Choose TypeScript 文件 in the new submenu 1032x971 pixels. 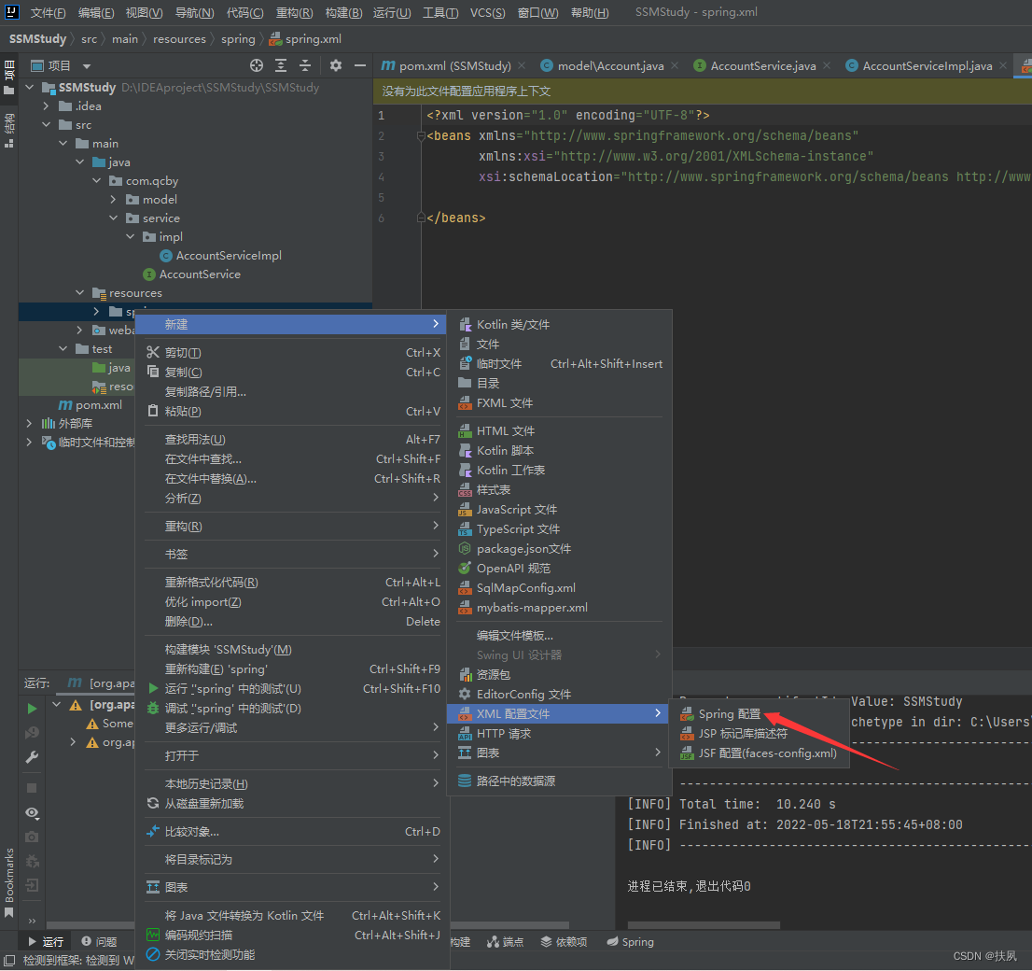(560, 529)
